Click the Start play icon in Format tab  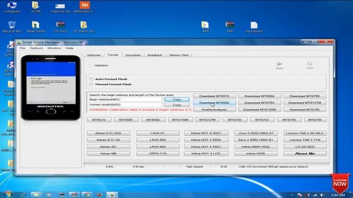coord(280,65)
